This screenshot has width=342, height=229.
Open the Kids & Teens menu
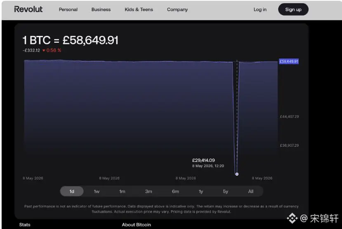click(139, 9)
